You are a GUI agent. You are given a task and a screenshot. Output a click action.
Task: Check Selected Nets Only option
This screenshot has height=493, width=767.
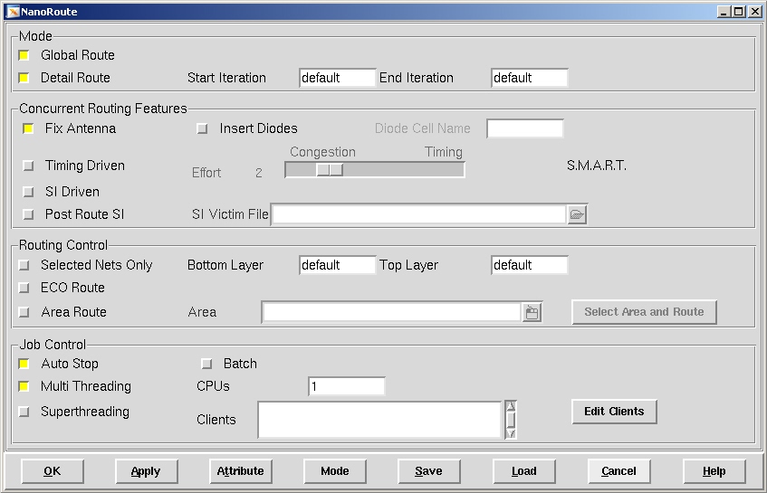tap(24, 265)
